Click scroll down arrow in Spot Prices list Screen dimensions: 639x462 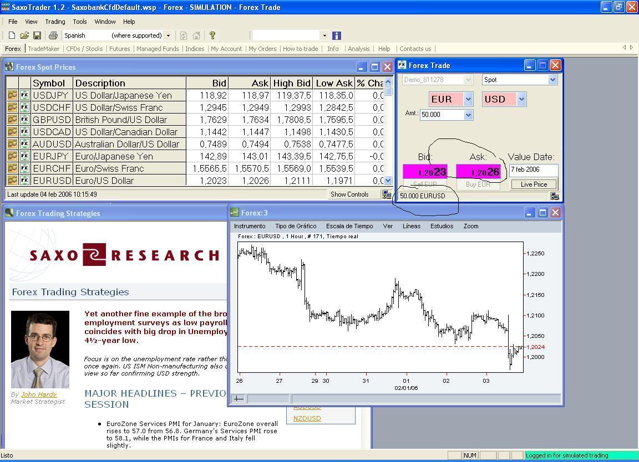(388, 181)
